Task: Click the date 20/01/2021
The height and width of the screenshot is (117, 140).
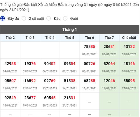Action: tap(50, 105)
